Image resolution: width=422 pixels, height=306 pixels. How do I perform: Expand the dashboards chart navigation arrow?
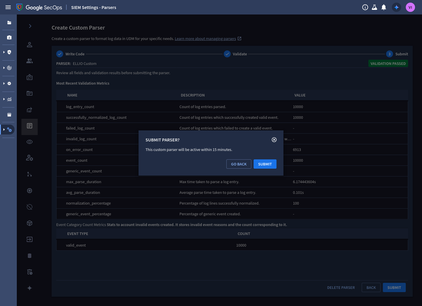click(4, 99)
